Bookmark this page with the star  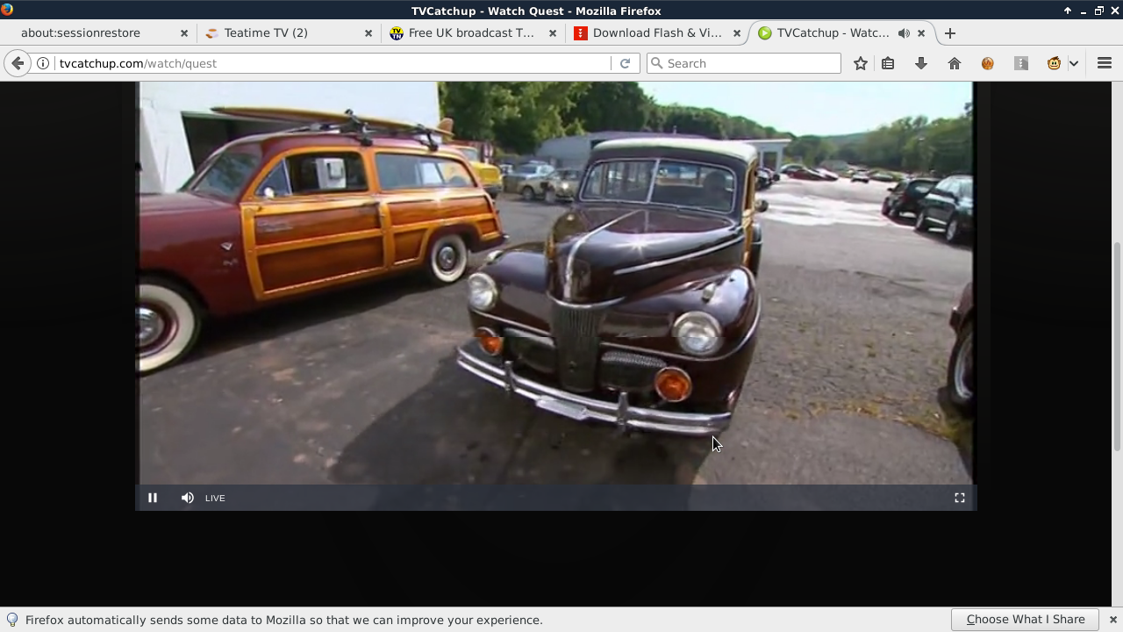(861, 63)
